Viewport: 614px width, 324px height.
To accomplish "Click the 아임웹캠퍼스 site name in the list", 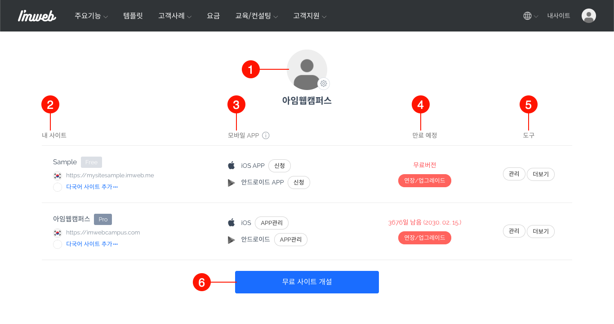I will [71, 219].
